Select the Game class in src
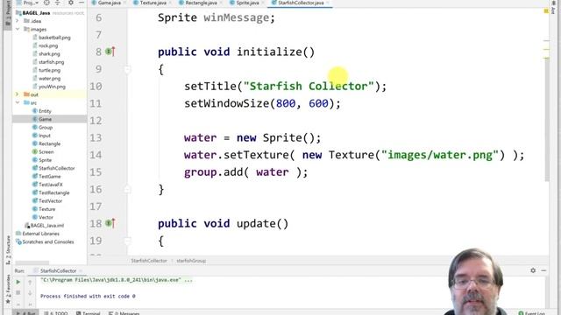 pos(45,119)
